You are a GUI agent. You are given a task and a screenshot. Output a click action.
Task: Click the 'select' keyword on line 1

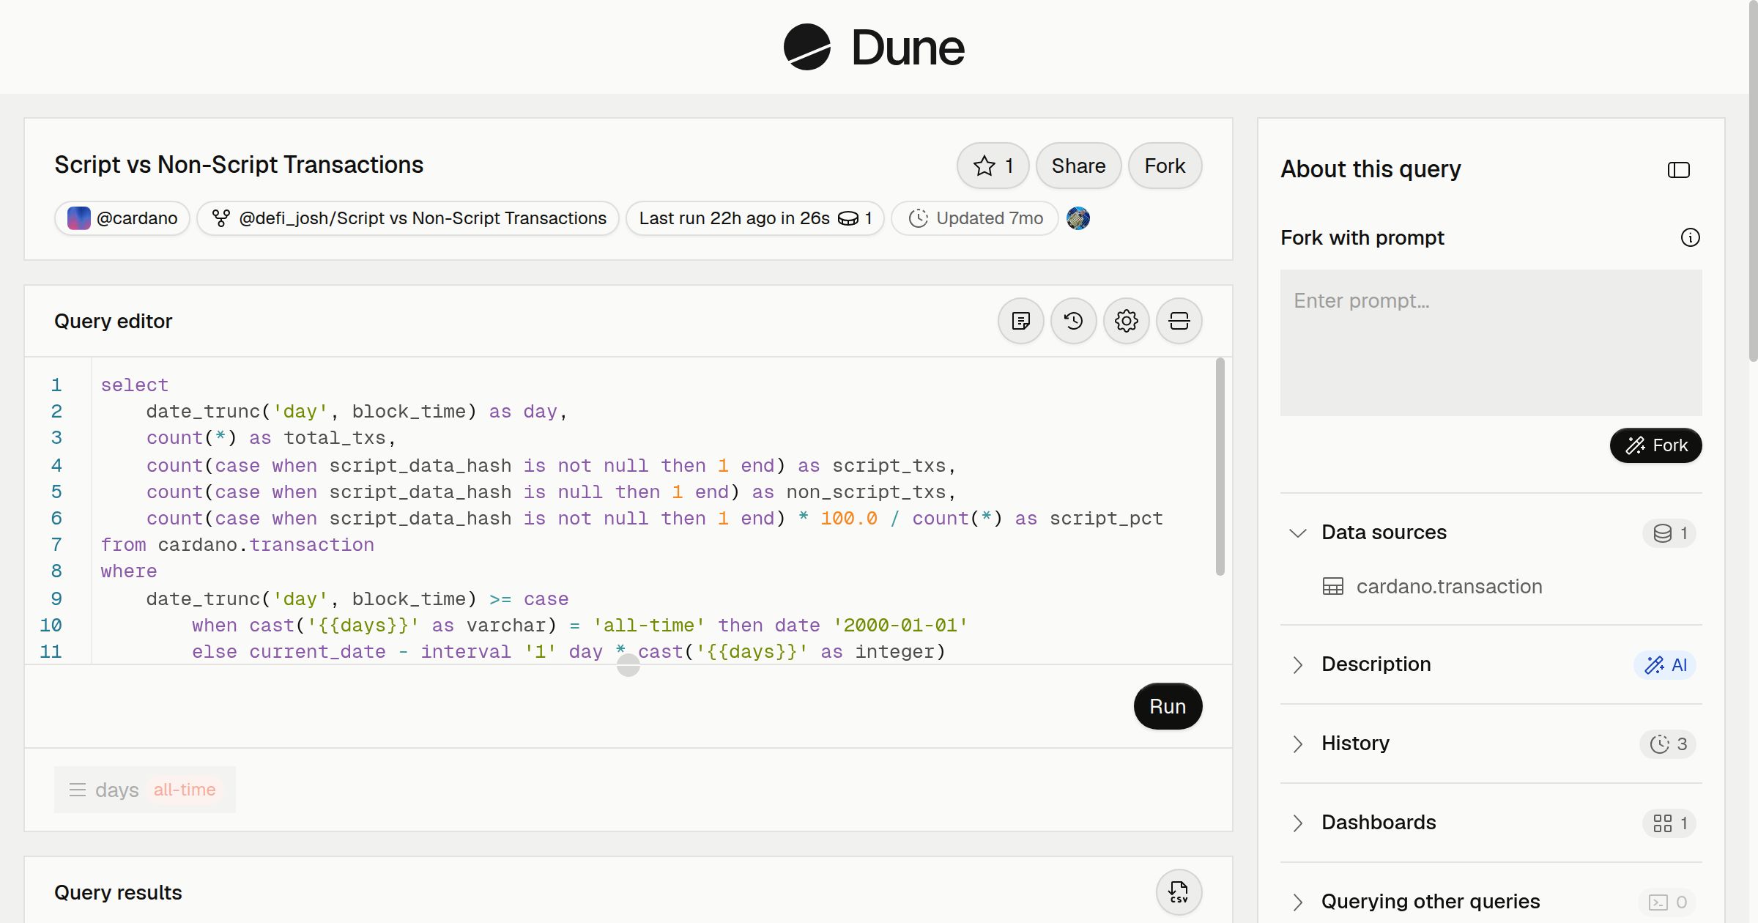coord(135,385)
